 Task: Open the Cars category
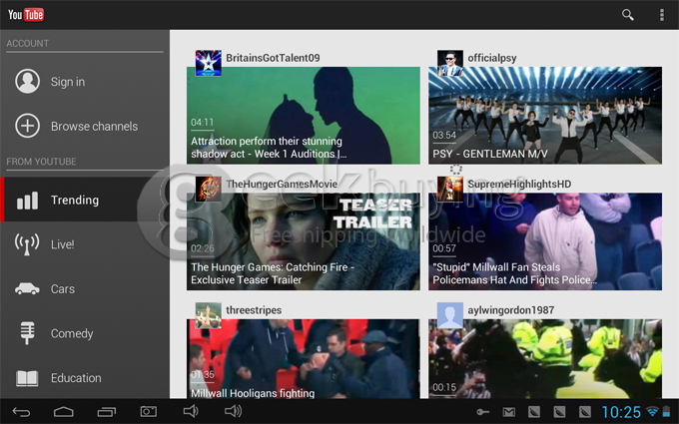(85, 288)
